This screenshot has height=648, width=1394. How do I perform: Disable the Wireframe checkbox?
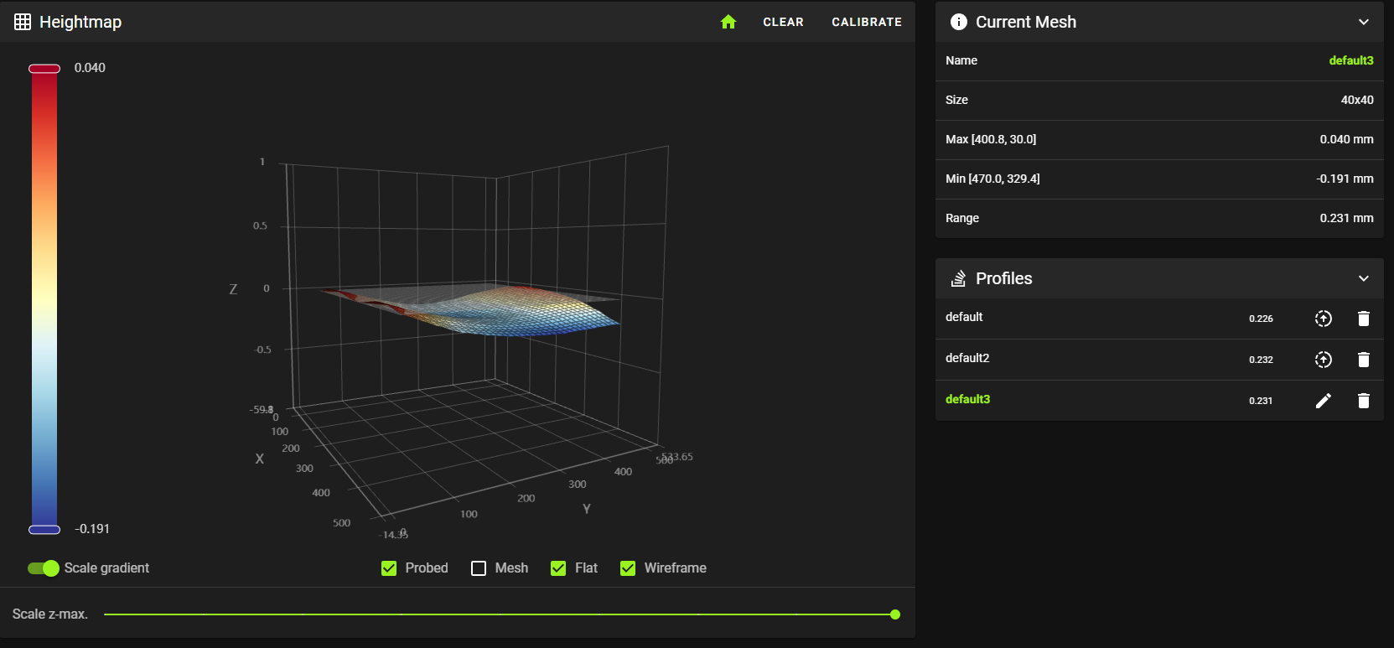628,568
